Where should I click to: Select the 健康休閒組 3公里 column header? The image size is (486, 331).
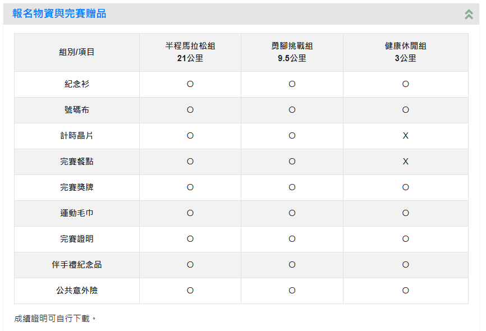(x=405, y=52)
